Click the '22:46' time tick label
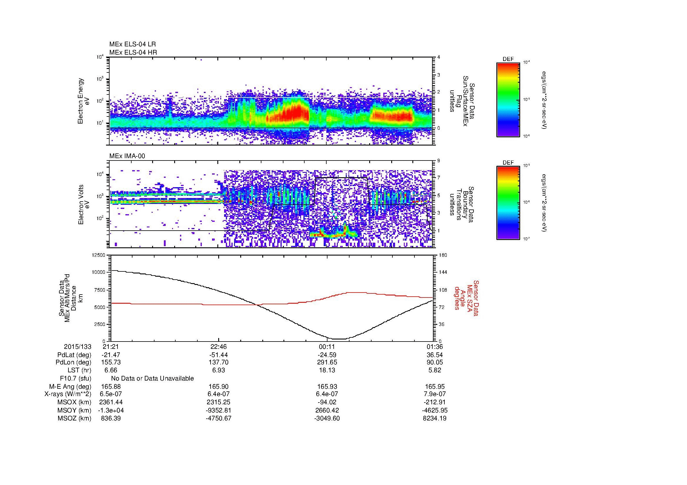This screenshot has width=687, height=485. [x=219, y=347]
